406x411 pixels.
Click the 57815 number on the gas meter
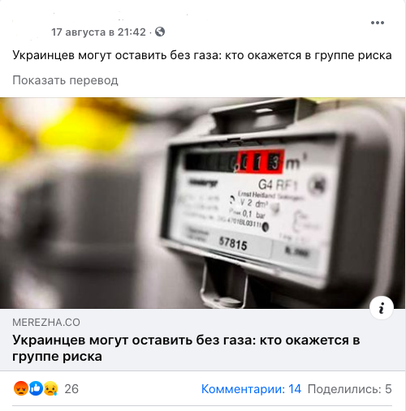tap(233, 243)
